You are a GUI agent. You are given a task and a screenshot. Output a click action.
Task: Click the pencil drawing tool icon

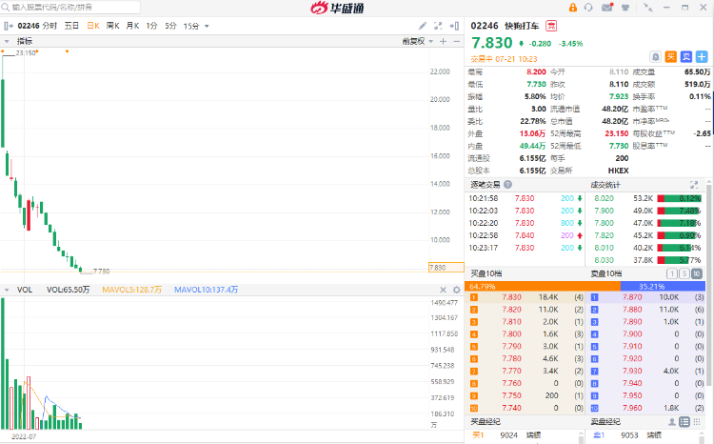pyautogui.click(x=422, y=25)
